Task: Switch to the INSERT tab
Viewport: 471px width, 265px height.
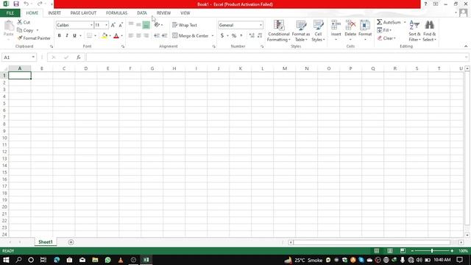Action: click(54, 13)
